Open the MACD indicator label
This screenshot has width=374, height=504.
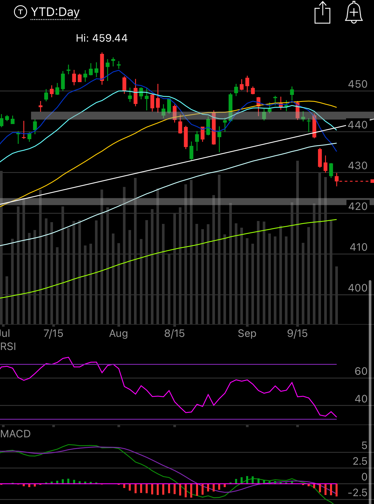tap(15, 434)
